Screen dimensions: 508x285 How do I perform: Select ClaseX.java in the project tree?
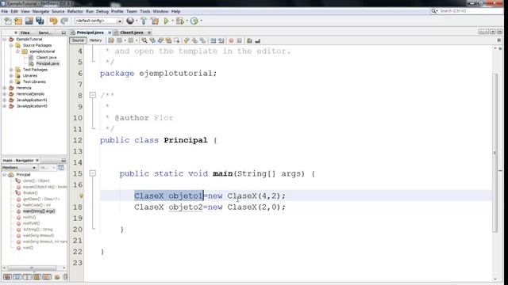(46, 58)
